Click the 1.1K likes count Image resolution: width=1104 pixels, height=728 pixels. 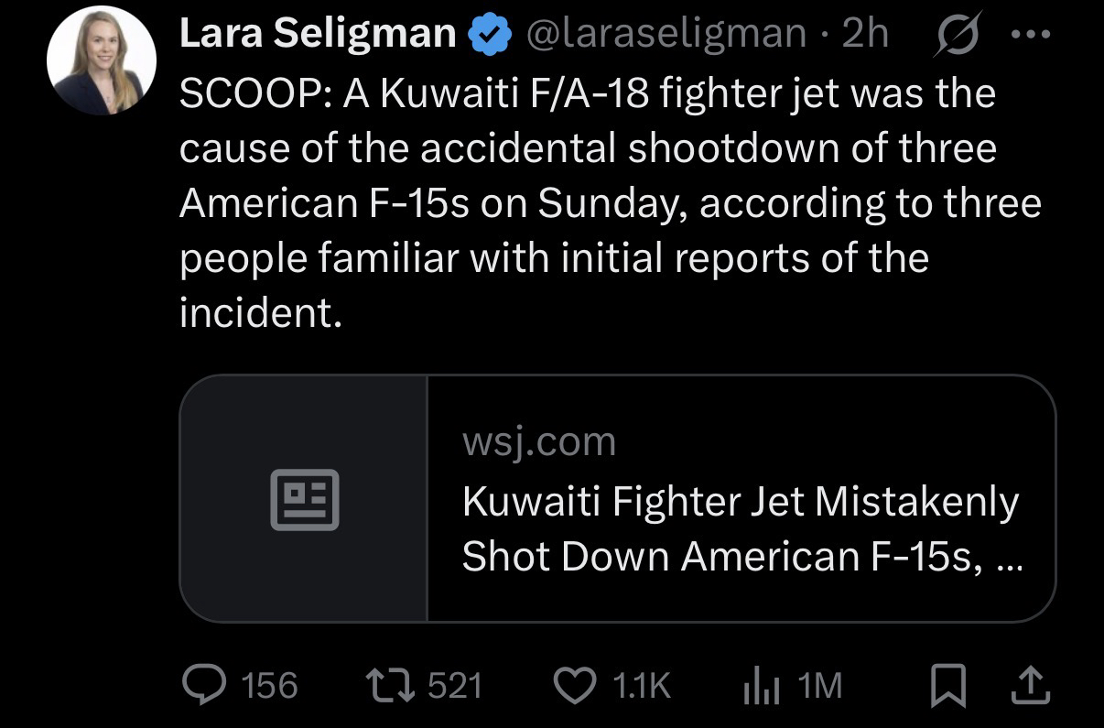(x=640, y=685)
